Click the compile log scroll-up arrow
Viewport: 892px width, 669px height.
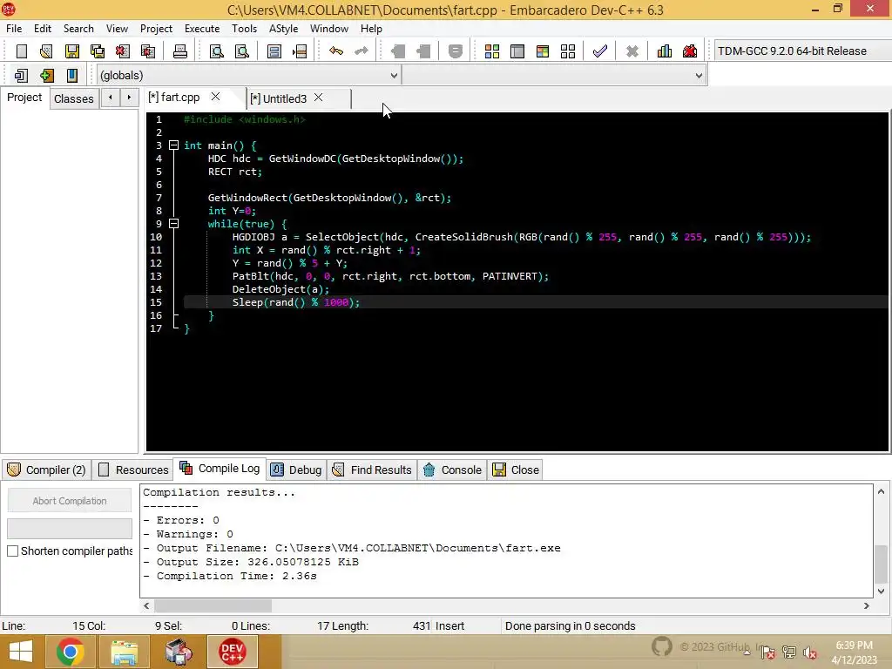[x=882, y=491]
